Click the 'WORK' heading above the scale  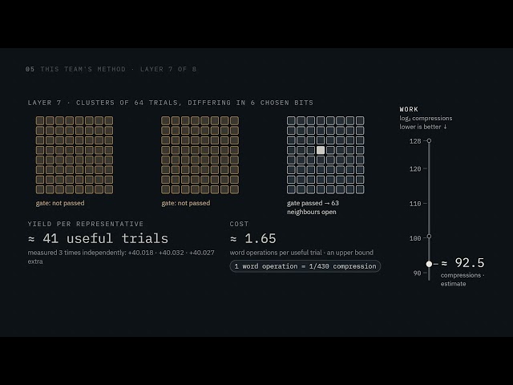[x=409, y=109]
